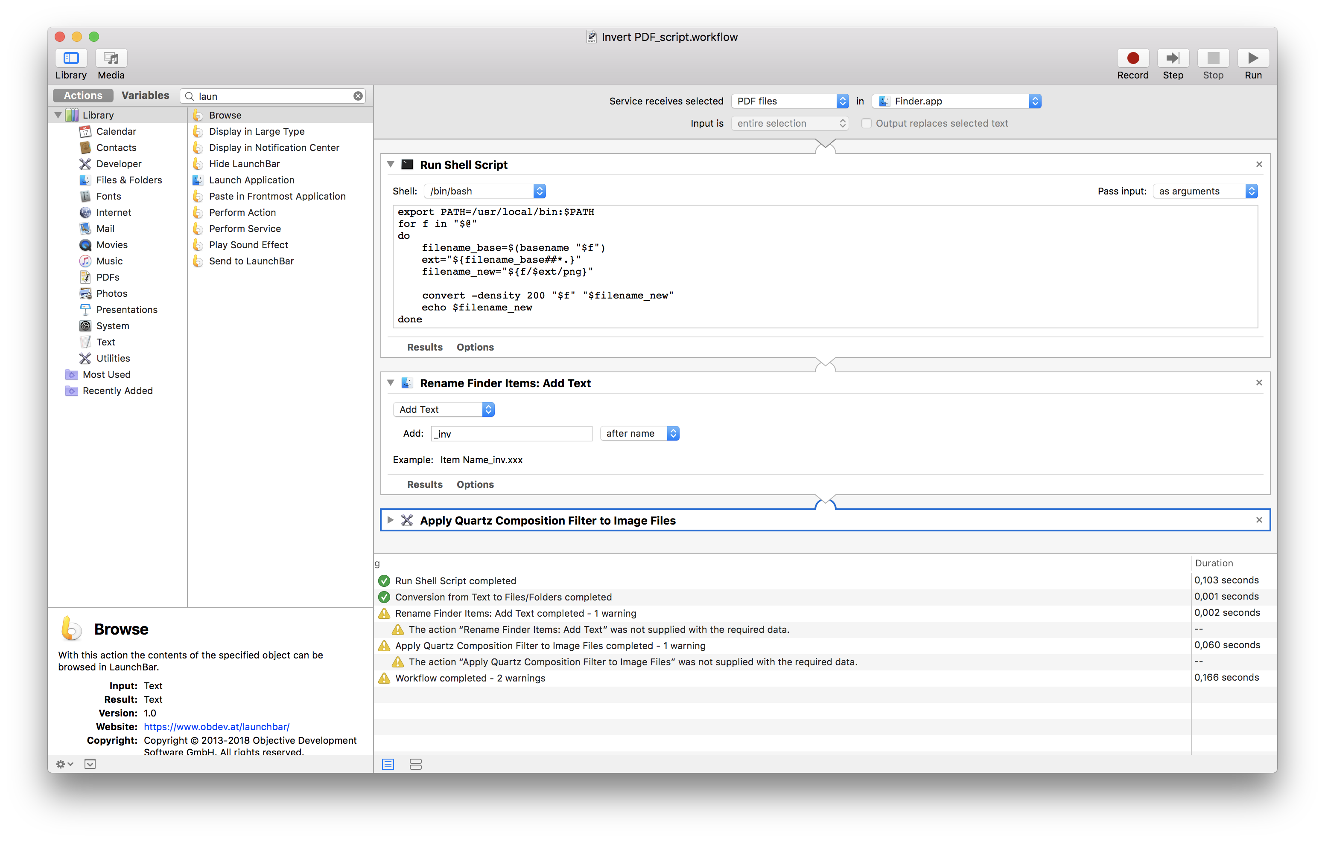Change the /bin/bash shell dropdown
Viewport: 1325px width, 841px height.
[x=485, y=191]
